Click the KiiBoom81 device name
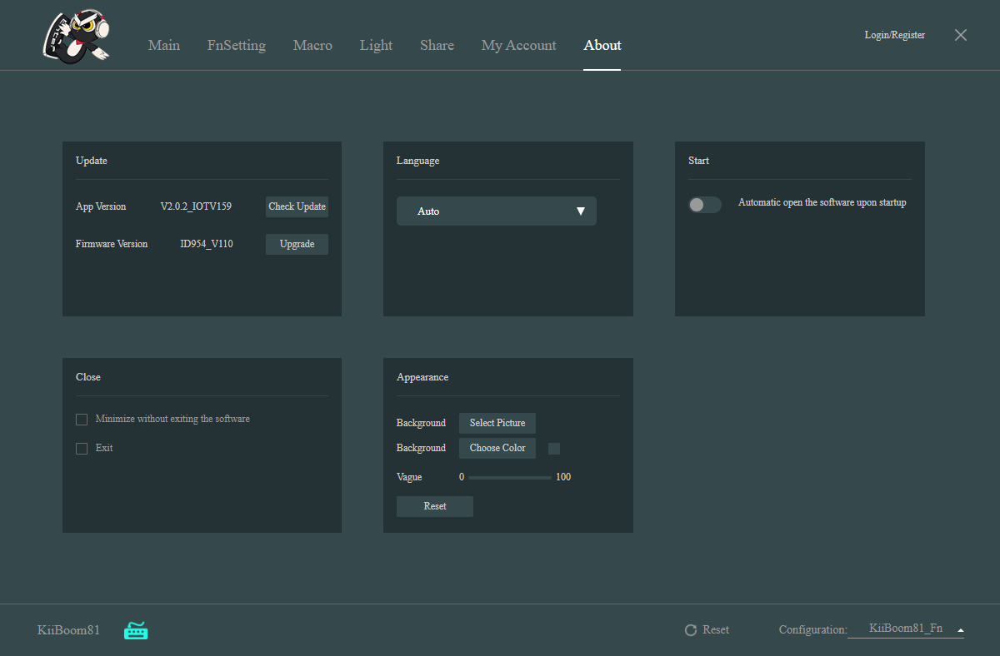The image size is (1000, 656). coord(68,630)
